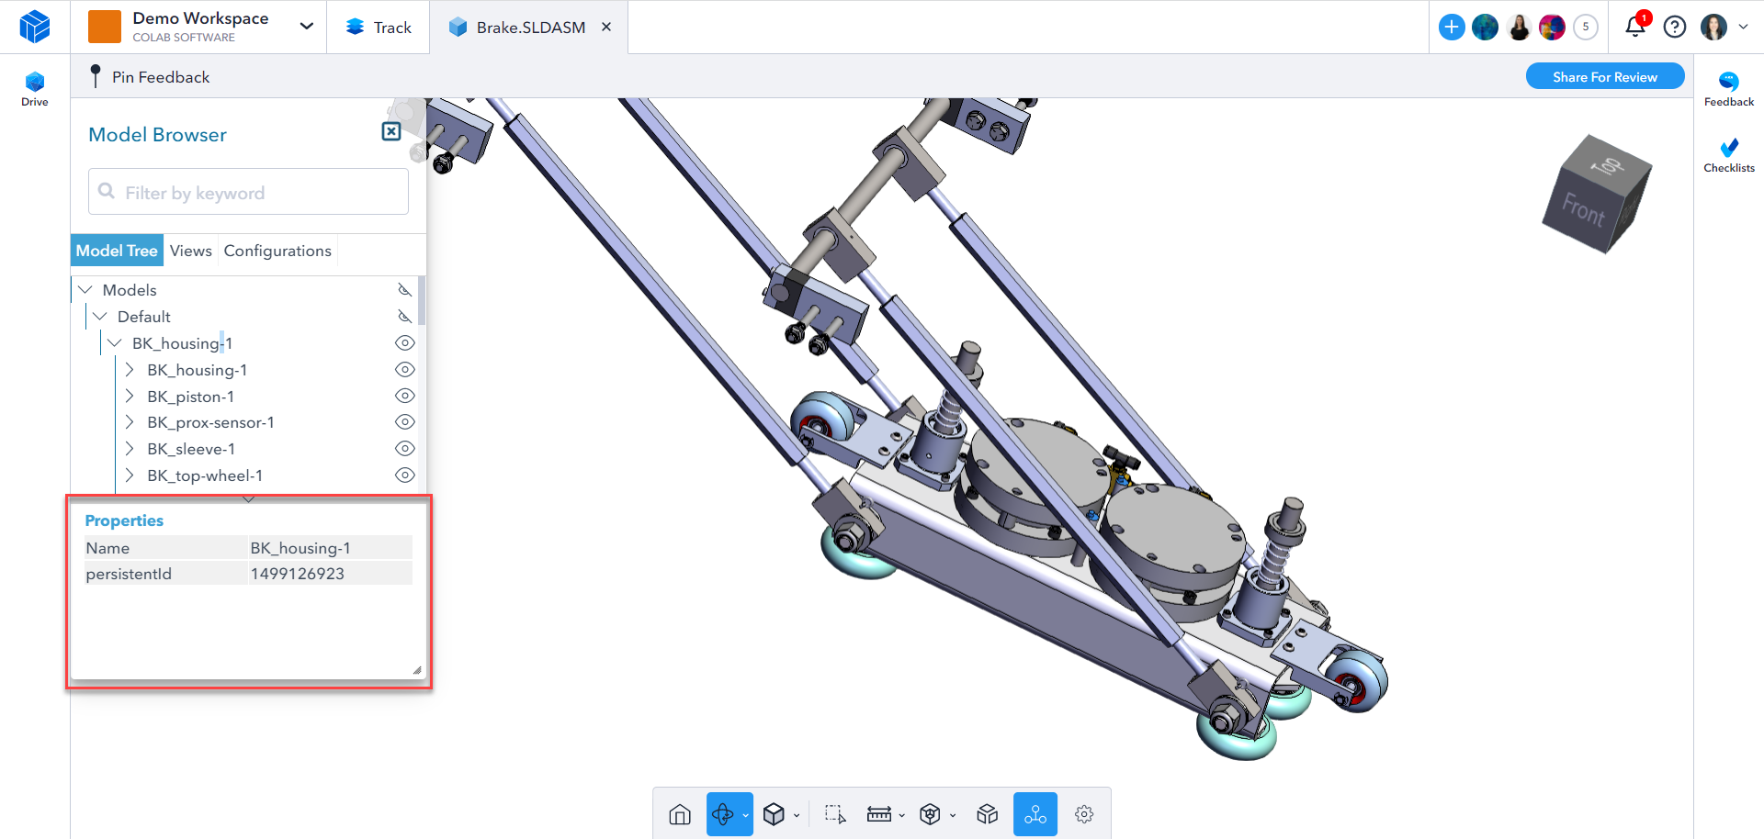Click the persistentId value 1499126923
1764x839 pixels.
click(298, 574)
